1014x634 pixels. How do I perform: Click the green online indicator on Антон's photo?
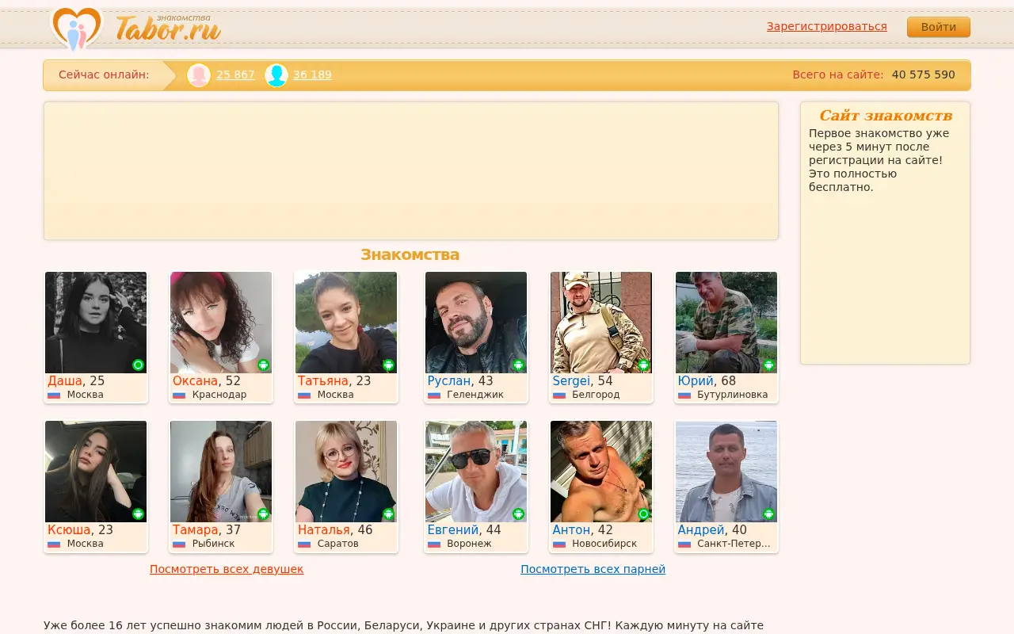coord(643,514)
